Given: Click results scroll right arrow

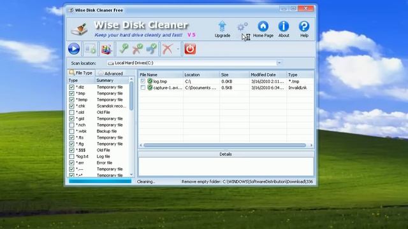Looking at the screenshot, I should tap(311, 145).
